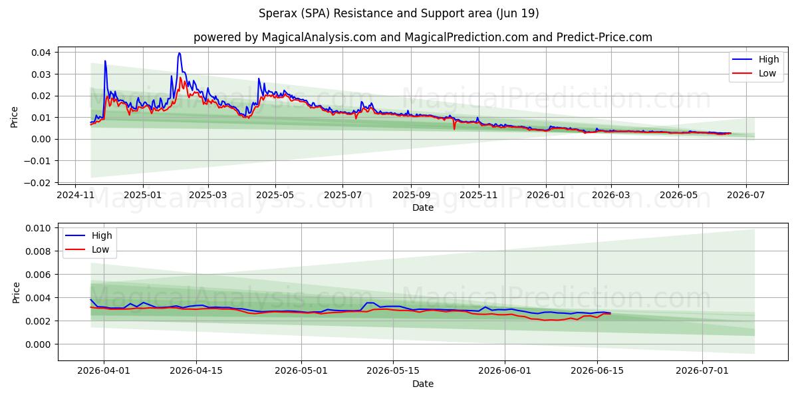798x399 pixels.
Task: Click the '0.00' y-axis label on the top chart
Action: [41, 139]
